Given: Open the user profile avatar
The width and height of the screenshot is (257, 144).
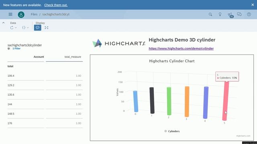Looking at the screenshot, I should (x=21, y=14).
